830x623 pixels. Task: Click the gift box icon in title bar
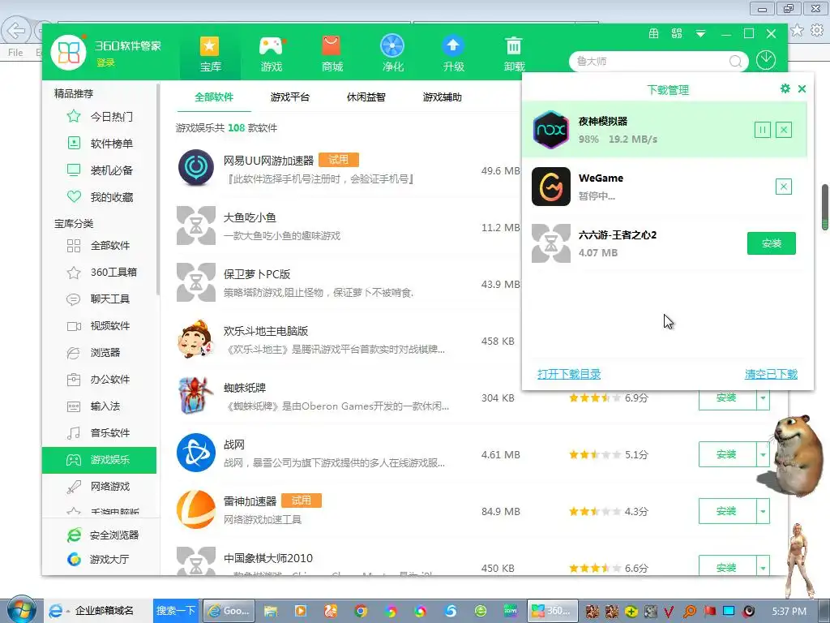[654, 33]
